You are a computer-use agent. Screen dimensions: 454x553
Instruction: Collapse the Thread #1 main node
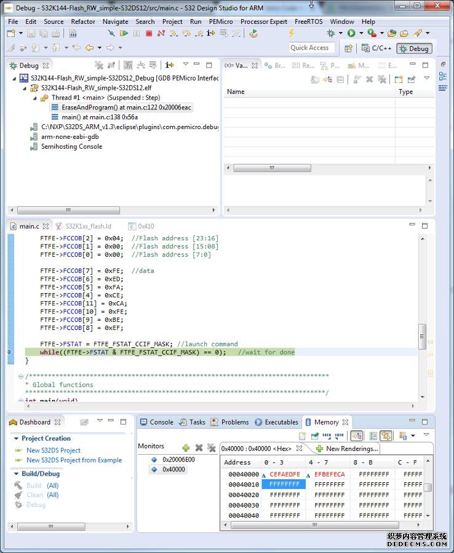click(34, 98)
